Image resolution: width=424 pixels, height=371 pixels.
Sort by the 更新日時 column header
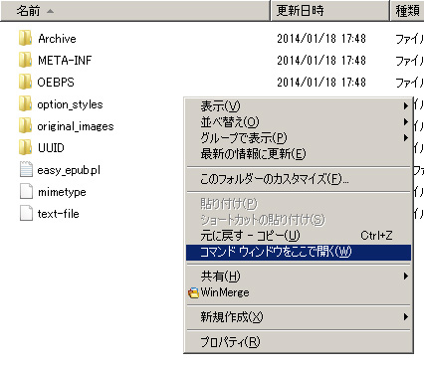click(x=329, y=11)
